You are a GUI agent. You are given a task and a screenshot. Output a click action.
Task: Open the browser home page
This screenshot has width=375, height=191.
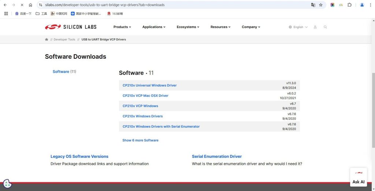[30, 5]
